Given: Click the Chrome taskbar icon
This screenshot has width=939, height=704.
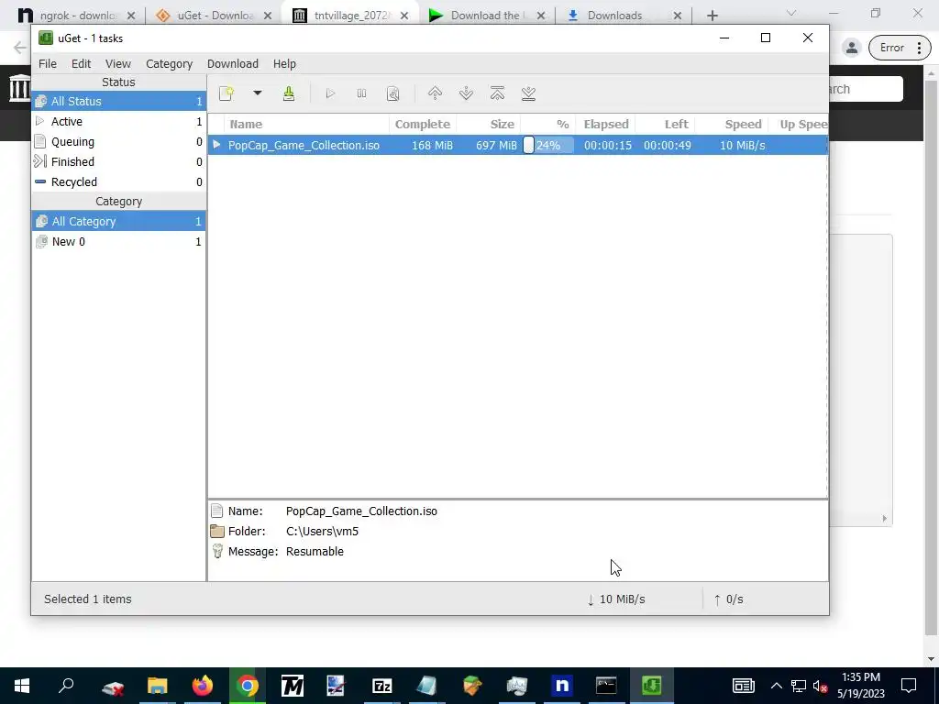Looking at the screenshot, I should [248, 686].
